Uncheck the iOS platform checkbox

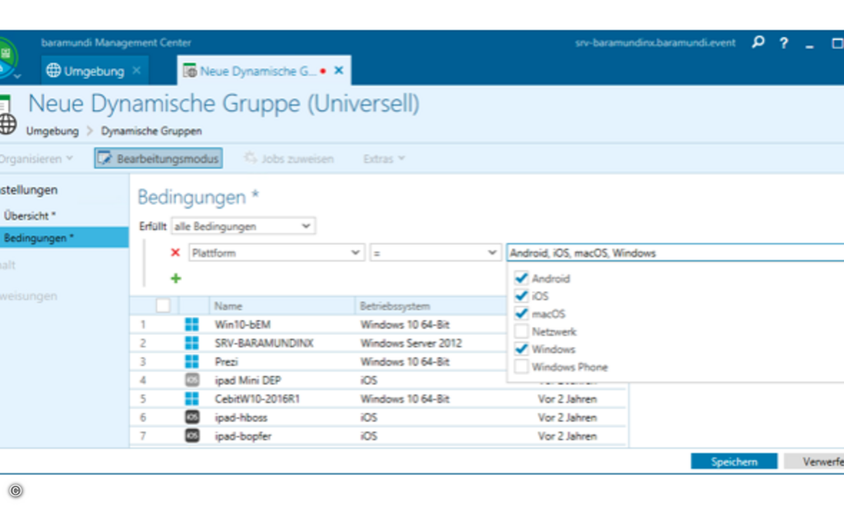[521, 296]
